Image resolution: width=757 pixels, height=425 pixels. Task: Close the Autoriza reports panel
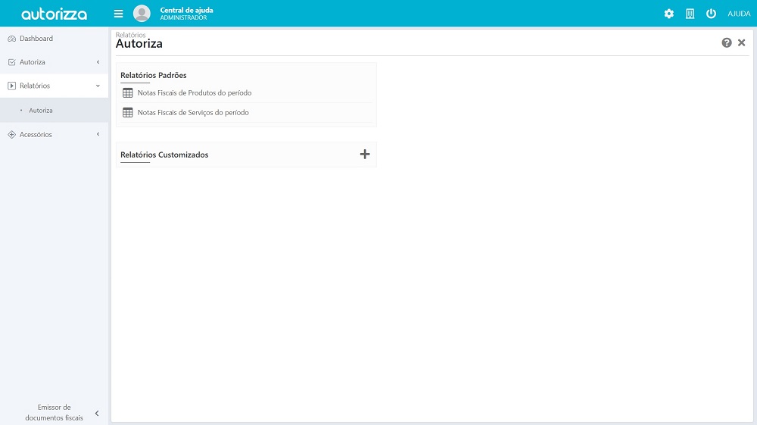(742, 43)
